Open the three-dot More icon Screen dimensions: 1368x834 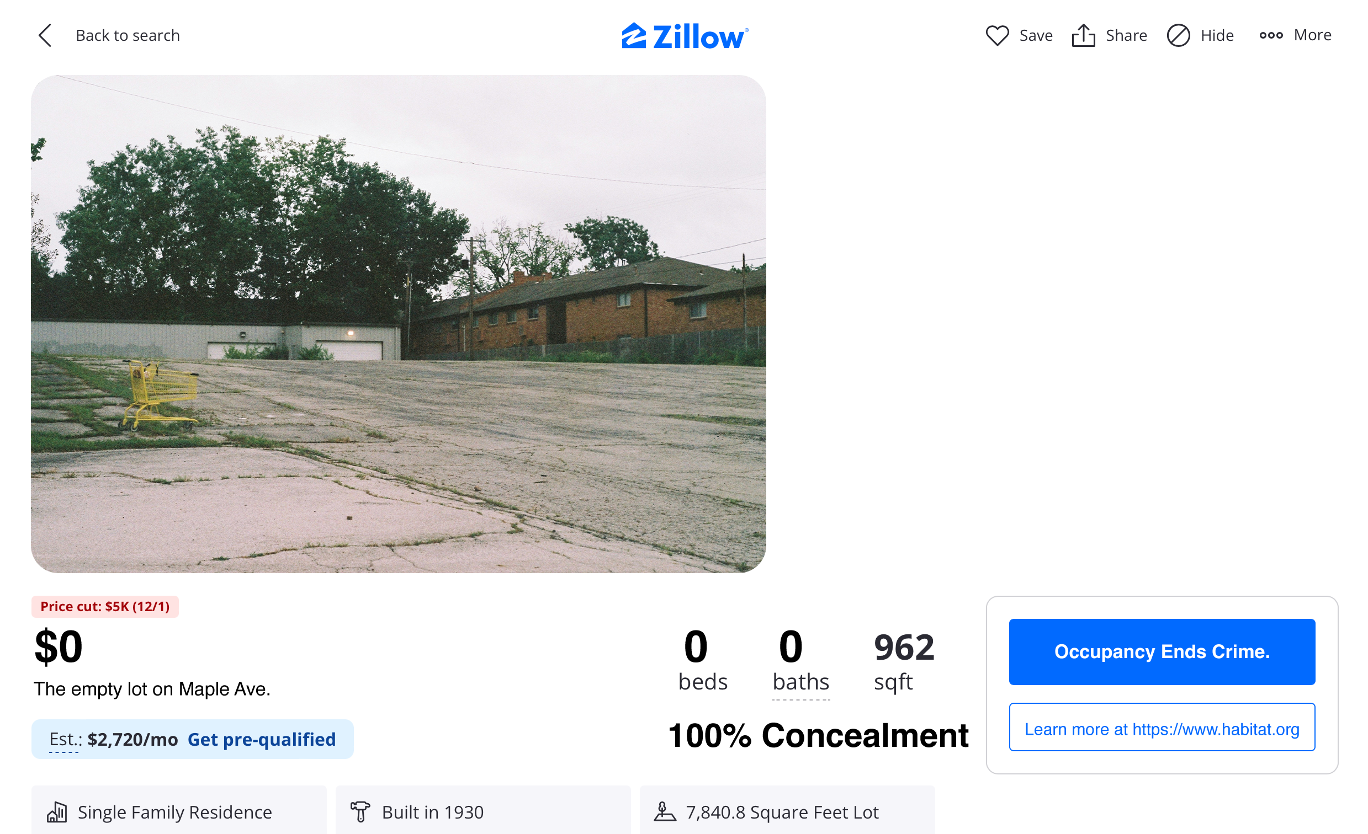tap(1271, 35)
